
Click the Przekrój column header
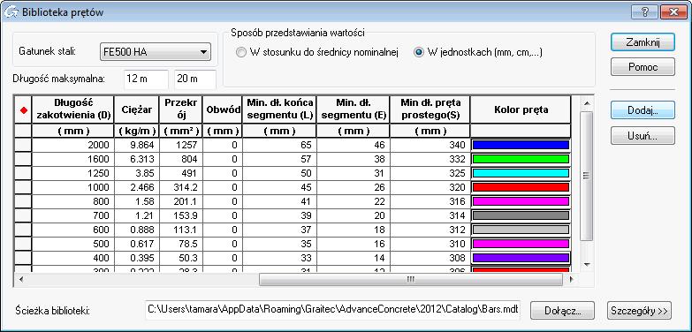181,109
